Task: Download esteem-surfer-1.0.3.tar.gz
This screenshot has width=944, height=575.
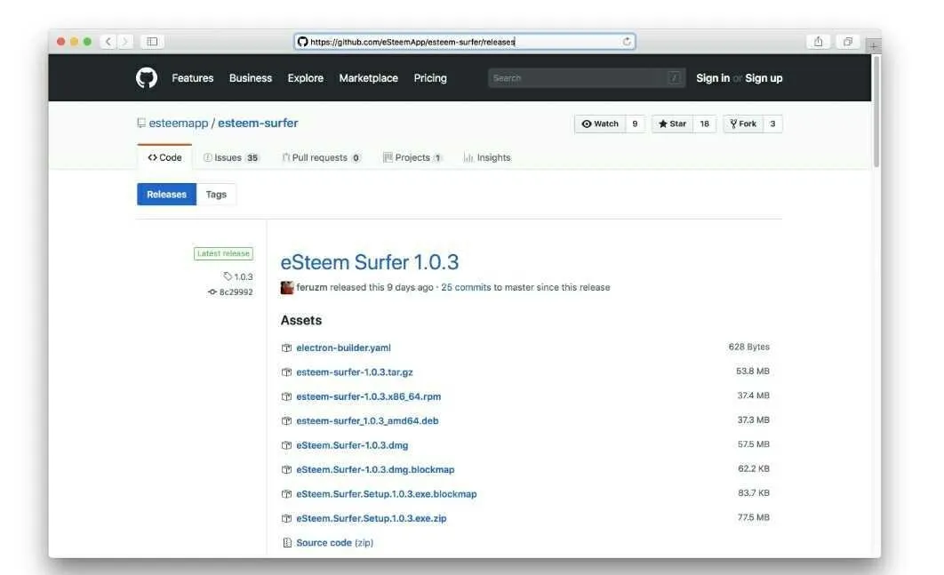Action: click(355, 372)
